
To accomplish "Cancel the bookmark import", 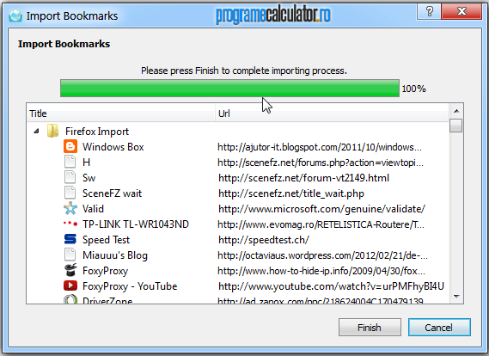I will click(x=439, y=328).
